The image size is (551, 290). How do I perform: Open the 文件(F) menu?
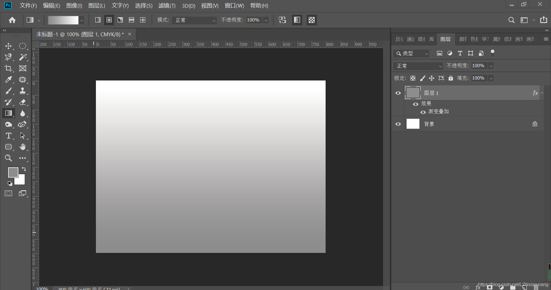click(28, 6)
